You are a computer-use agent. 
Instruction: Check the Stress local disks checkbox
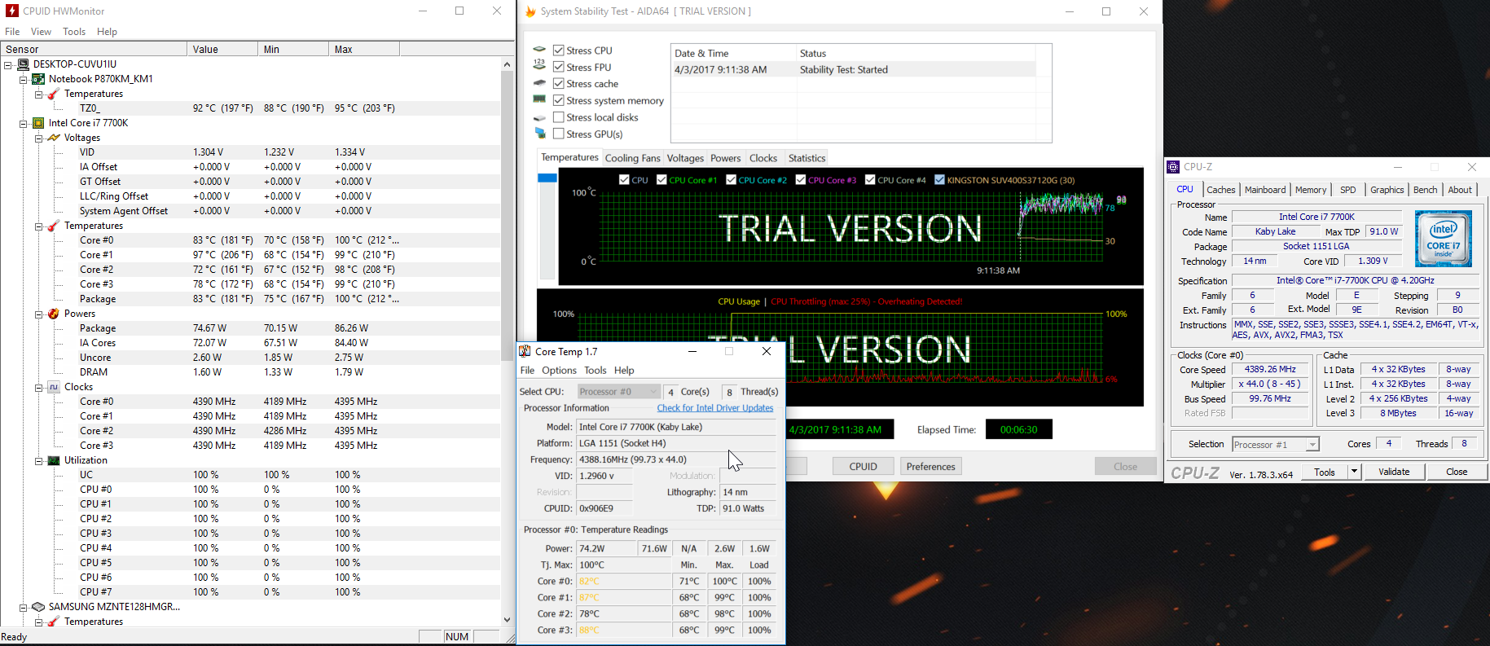559,117
